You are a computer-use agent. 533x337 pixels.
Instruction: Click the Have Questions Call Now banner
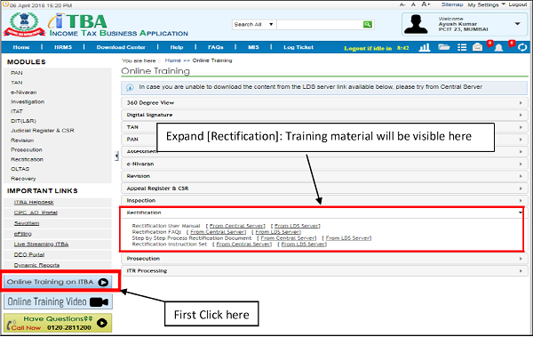pyautogui.click(x=58, y=323)
